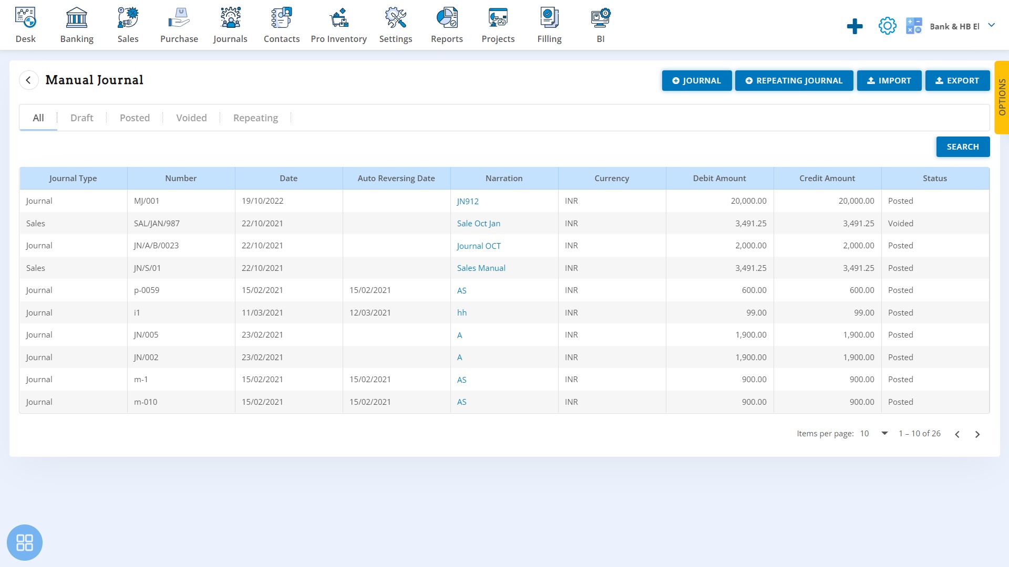The image size is (1009, 567).
Task: Access Journals module
Action: 230,25
